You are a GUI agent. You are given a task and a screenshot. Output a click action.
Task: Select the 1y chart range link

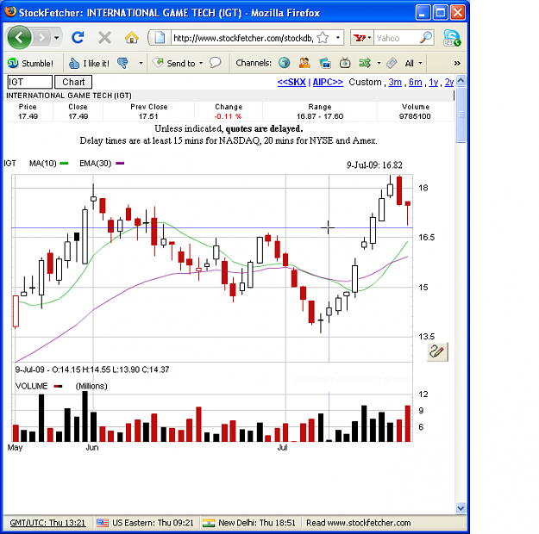434,82
